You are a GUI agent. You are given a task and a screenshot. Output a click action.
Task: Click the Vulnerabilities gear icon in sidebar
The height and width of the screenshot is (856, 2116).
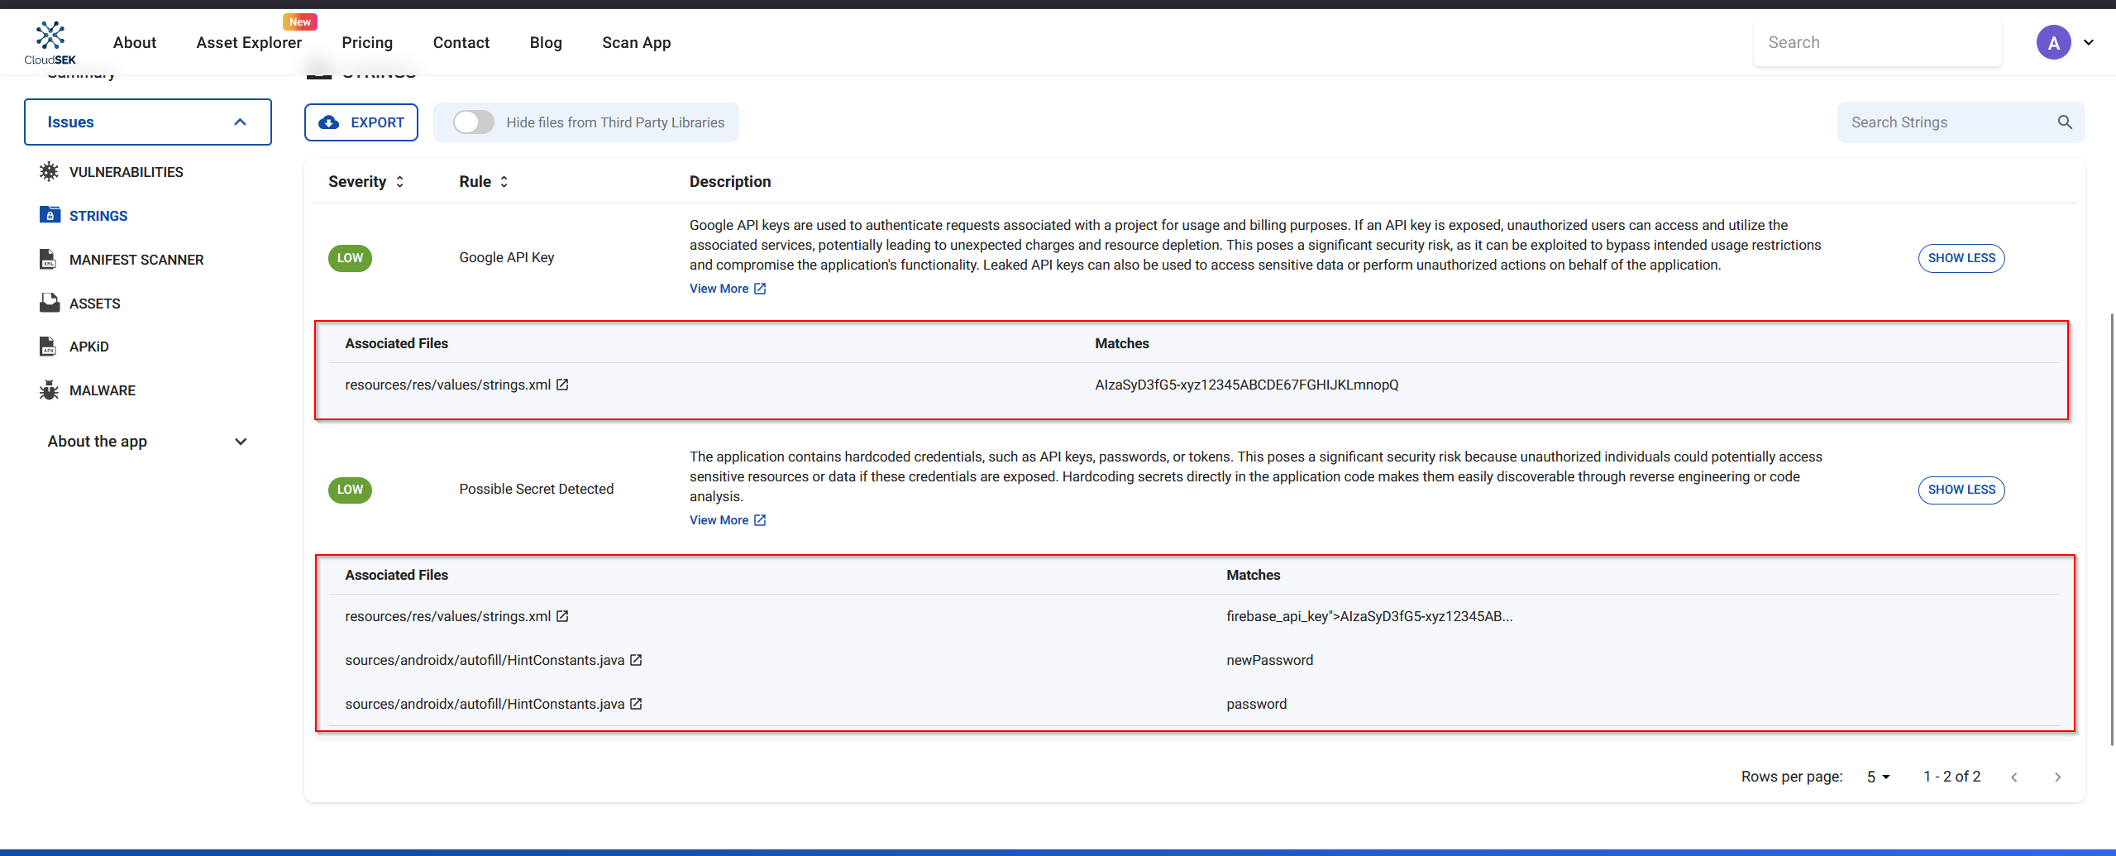49,172
